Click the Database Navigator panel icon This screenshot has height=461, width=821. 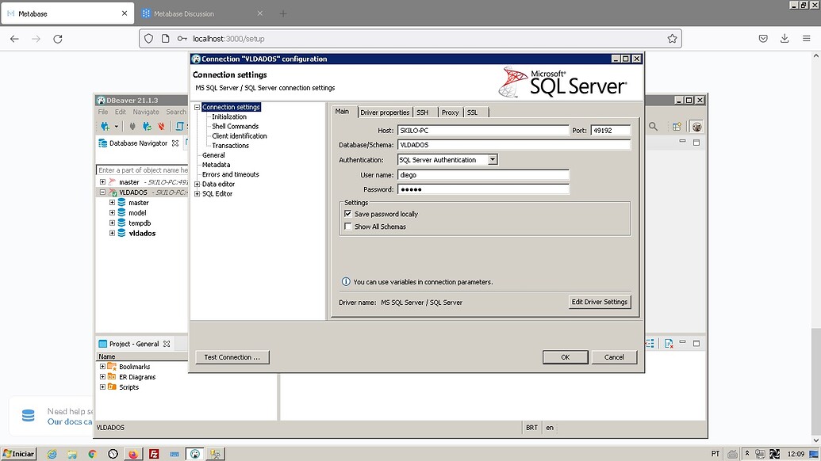[103, 143]
